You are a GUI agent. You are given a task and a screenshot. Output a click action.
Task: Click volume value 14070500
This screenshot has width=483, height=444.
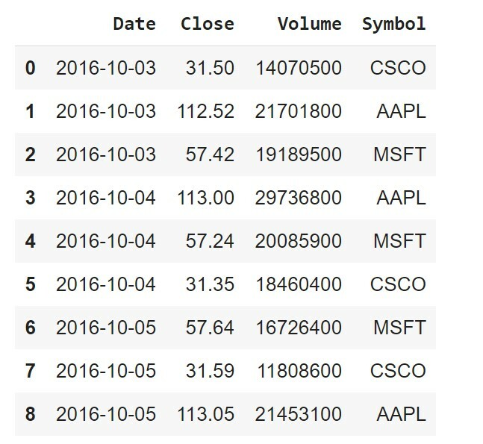tap(299, 68)
